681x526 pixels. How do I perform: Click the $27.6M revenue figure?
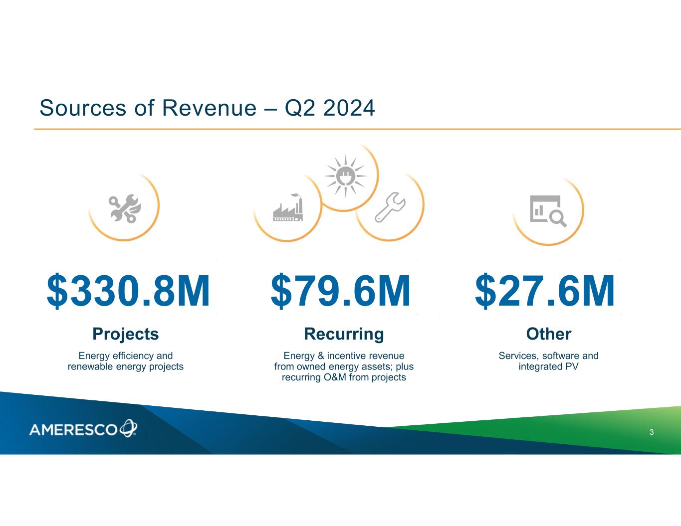click(x=545, y=291)
